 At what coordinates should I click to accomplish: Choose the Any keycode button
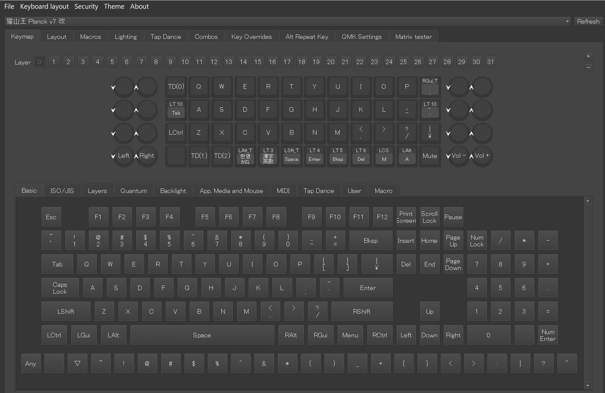[31, 364]
